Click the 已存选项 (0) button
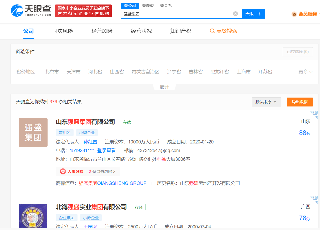 (298, 52)
